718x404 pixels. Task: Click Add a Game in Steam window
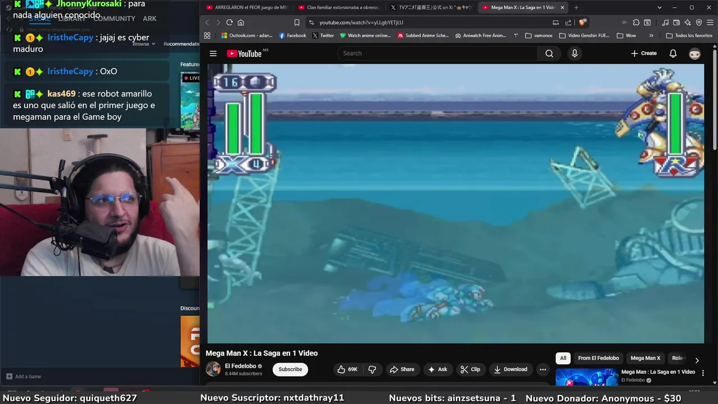23,377
